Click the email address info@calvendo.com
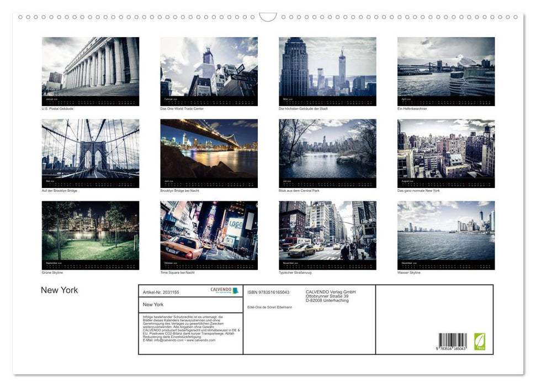The height and width of the screenshot is (387, 536). [167, 340]
